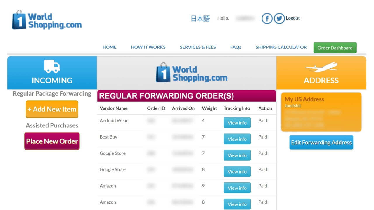Open the SHIPPING CALCULATOR
374x210 pixels.
(281, 47)
